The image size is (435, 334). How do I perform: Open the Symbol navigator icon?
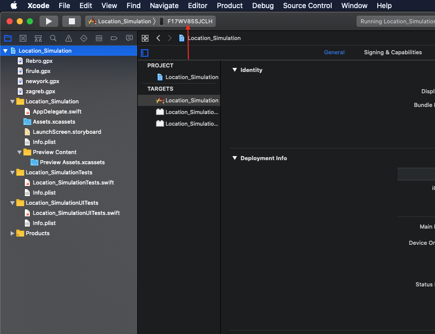click(x=38, y=38)
